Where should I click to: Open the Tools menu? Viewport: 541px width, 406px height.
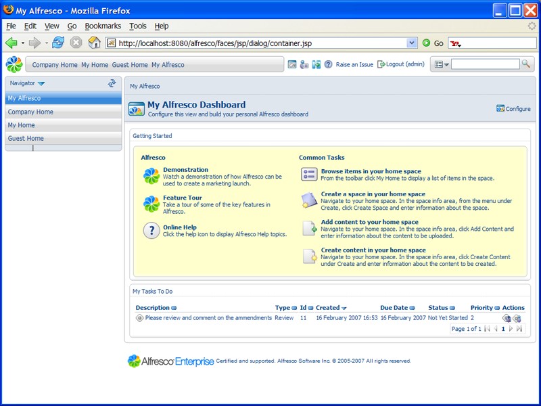click(x=138, y=26)
